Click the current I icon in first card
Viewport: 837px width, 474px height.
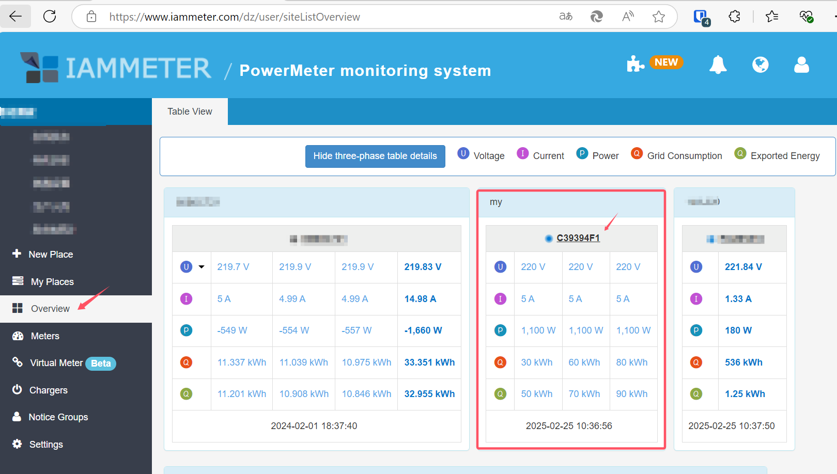pyautogui.click(x=186, y=299)
